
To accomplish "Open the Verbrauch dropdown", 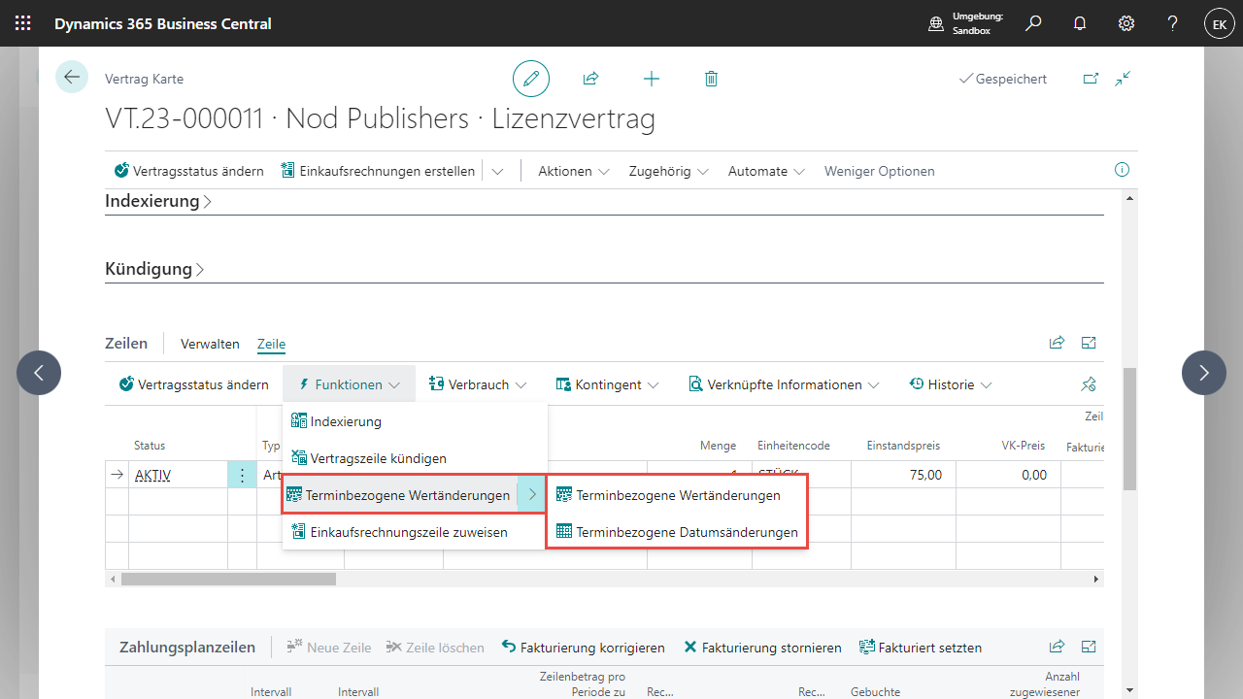I will [x=478, y=384].
